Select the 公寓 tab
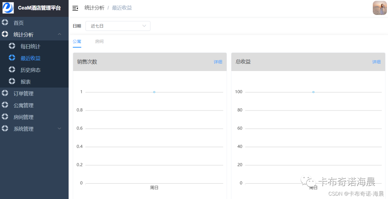This screenshot has width=388, height=199. [77, 42]
